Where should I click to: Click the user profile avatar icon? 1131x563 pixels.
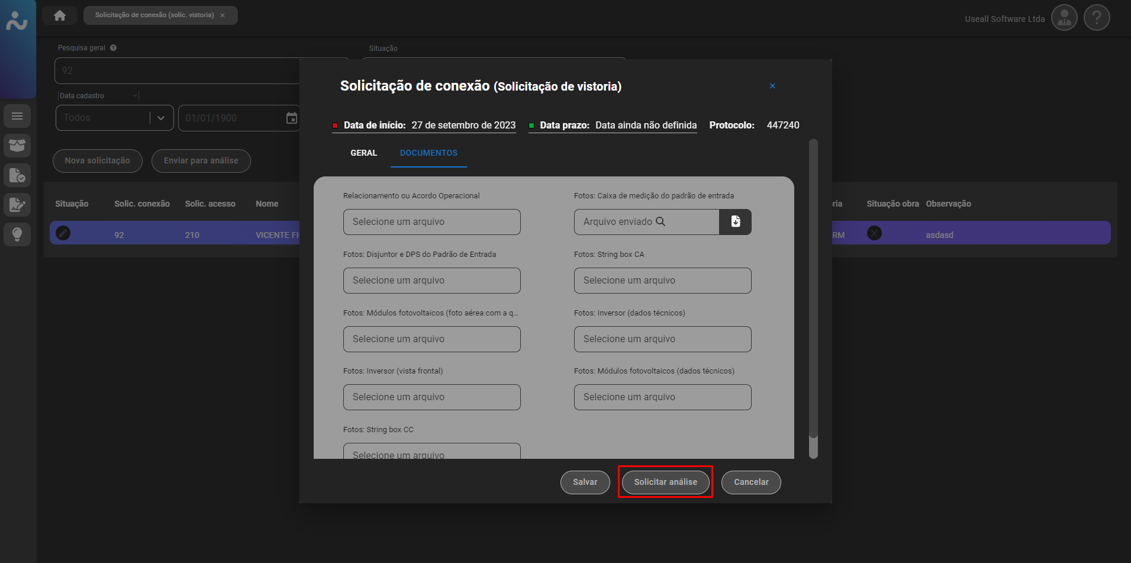1064,18
